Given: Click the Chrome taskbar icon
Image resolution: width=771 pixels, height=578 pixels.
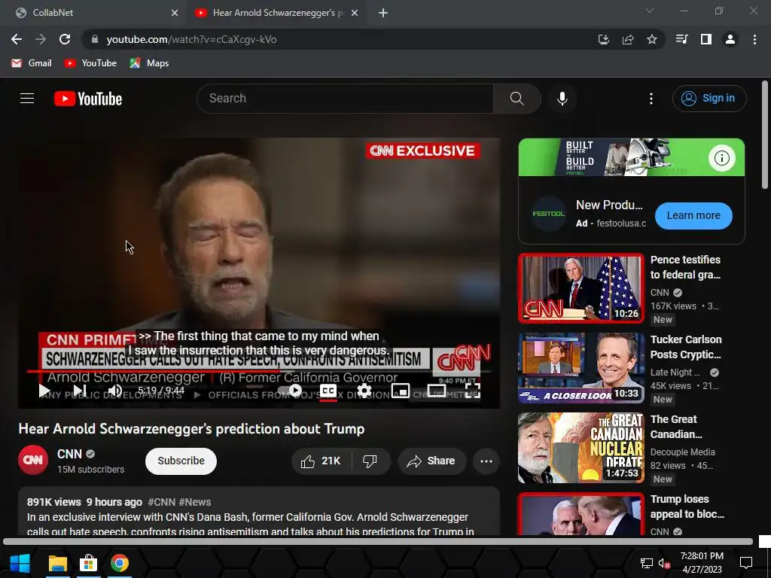Looking at the screenshot, I should 120,563.
